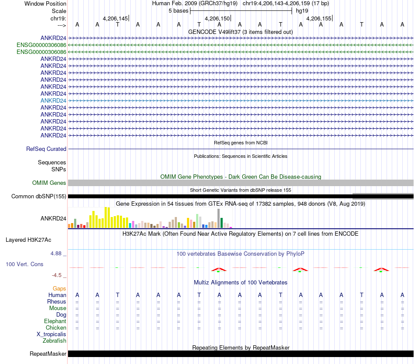The image size is (414, 364).
Task: Click the dark green bar in GTEx chart
Action: (x=221, y=223)
